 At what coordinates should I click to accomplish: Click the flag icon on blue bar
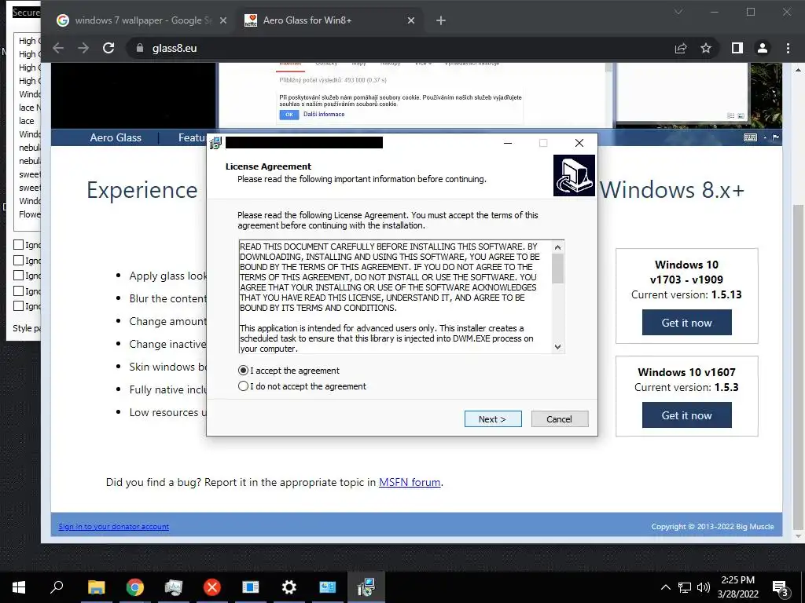pyautogui.click(x=776, y=137)
